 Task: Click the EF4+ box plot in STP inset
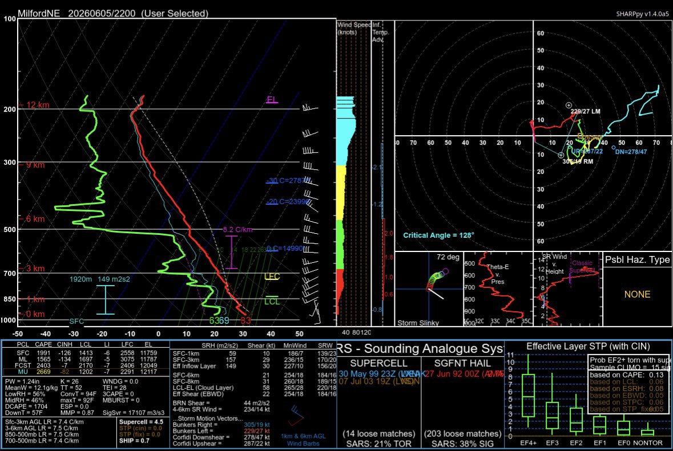pyautogui.click(x=529, y=395)
